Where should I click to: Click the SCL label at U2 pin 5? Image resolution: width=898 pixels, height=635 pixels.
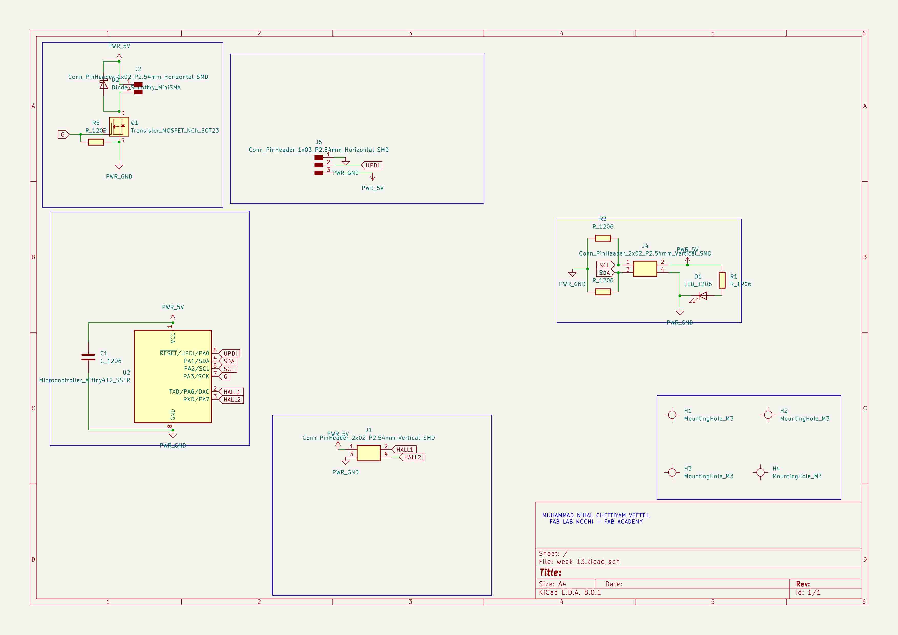(228, 369)
